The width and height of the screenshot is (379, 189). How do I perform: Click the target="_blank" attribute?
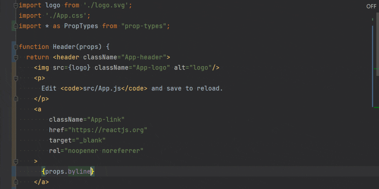click(77, 140)
